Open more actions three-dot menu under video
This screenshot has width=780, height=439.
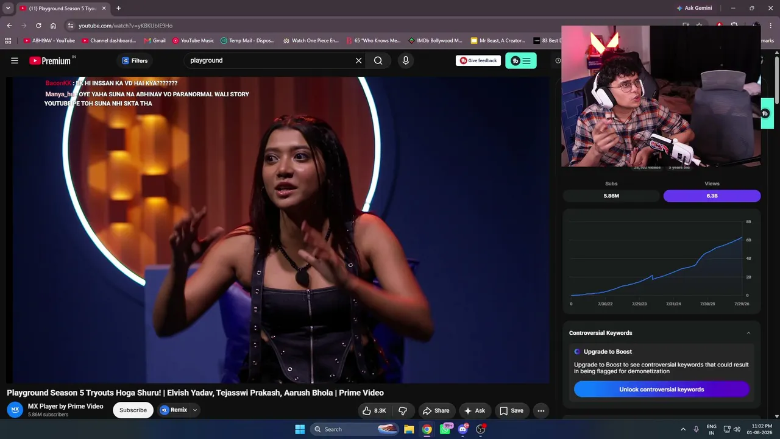(541, 411)
